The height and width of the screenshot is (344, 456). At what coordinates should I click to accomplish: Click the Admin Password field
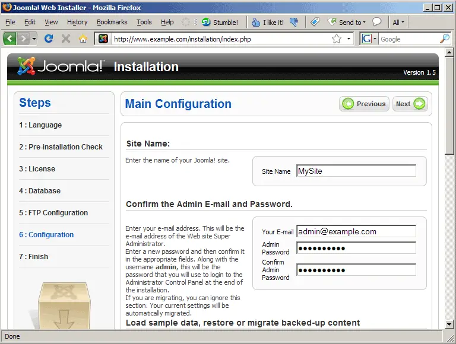[356, 248]
